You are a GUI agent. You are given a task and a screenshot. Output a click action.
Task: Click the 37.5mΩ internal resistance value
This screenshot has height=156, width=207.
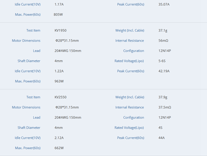165,107
